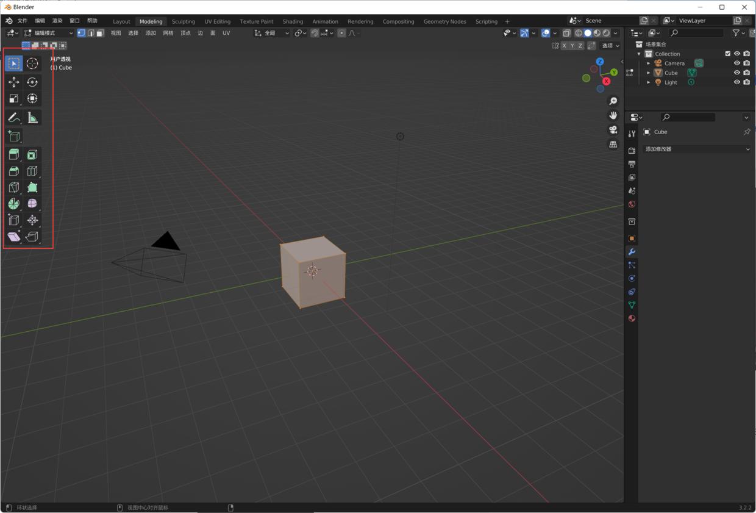Toggle the Camera visibility eye in the outliner
756x513 pixels.
click(x=736, y=63)
